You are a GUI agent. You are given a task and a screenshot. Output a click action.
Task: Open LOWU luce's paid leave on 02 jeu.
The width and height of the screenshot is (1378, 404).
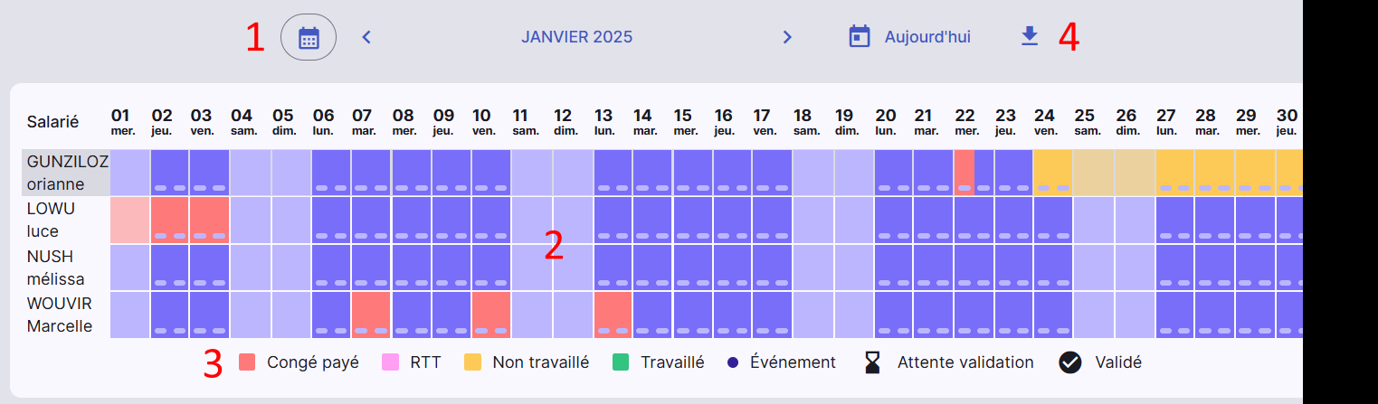tap(169, 220)
